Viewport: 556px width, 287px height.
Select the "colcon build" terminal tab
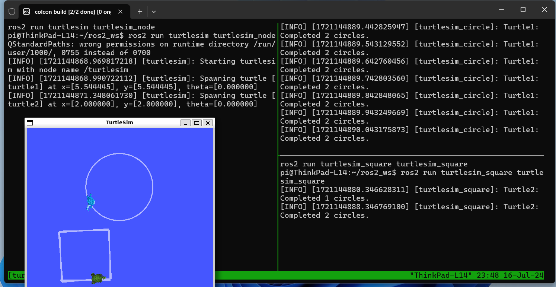pyautogui.click(x=73, y=12)
